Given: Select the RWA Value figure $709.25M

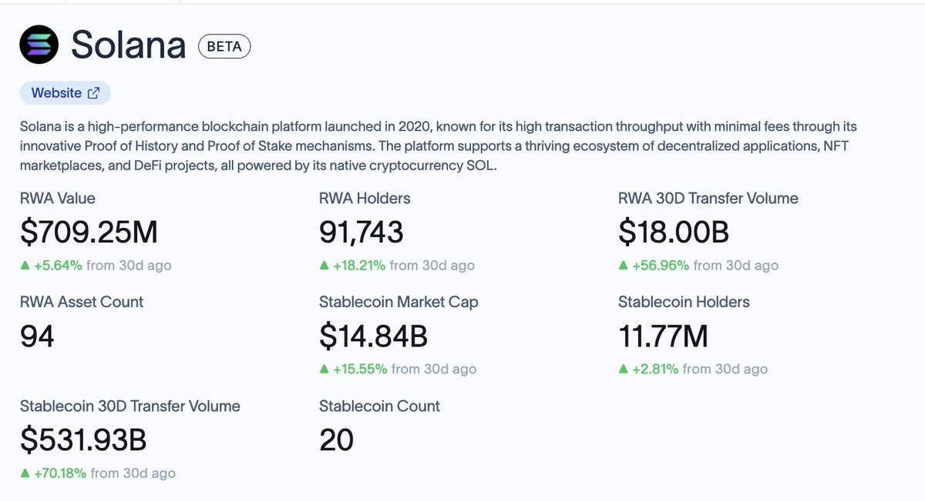Looking at the screenshot, I should [89, 232].
